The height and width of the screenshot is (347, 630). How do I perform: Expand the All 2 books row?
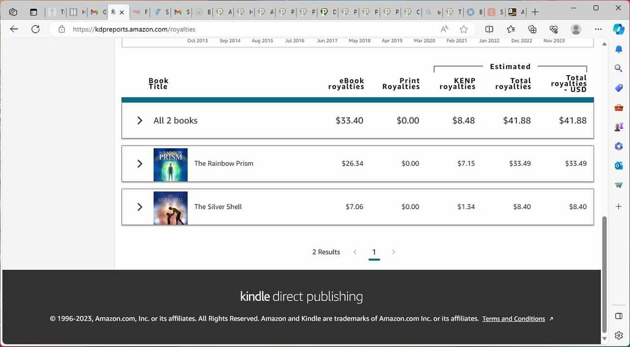140,120
